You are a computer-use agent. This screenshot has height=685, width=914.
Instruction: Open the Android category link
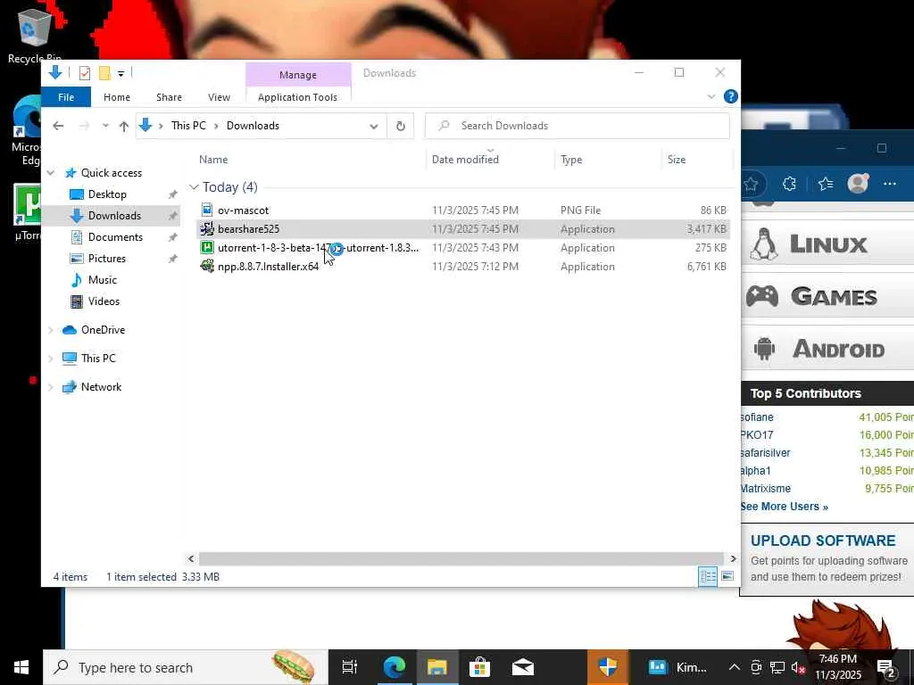(827, 349)
